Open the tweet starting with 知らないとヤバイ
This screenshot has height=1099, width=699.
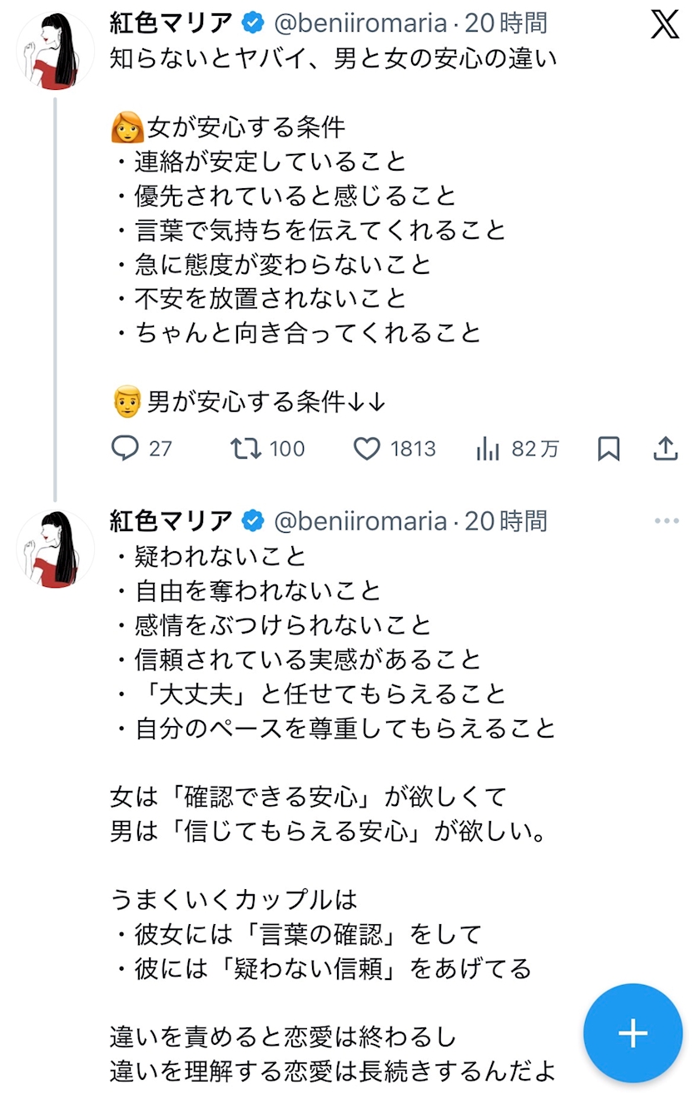[x=333, y=60]
